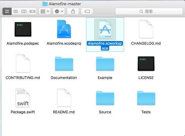Image resolution: width=185 pixels, height=136 pixels.
Task: Select the Source folder icon
Action: pyautogui.click(x=105, y=98)
